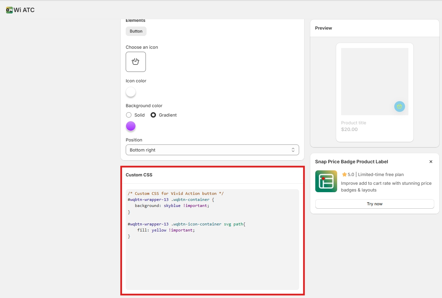
Task: Click the 'background: skyblue !important;' CSS line
Action: [x=172, y=206]
